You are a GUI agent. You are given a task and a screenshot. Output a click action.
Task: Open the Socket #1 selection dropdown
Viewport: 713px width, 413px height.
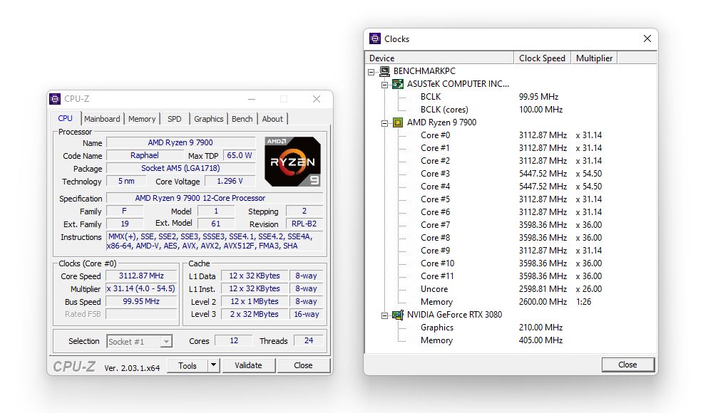167,341
